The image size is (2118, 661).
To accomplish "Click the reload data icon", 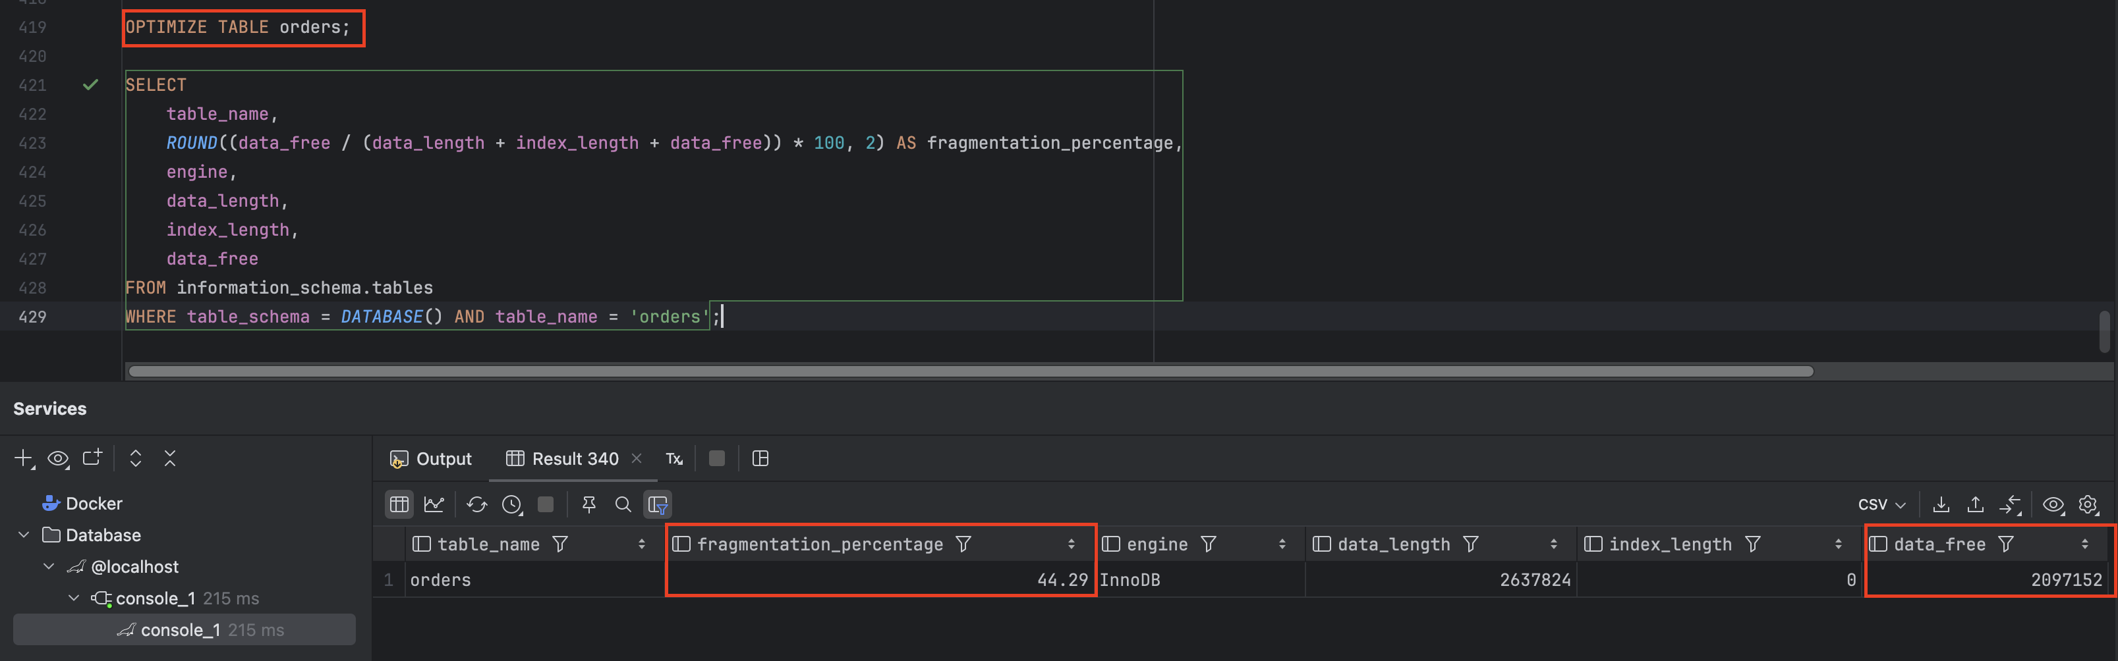I will click(x=477, y=504).
